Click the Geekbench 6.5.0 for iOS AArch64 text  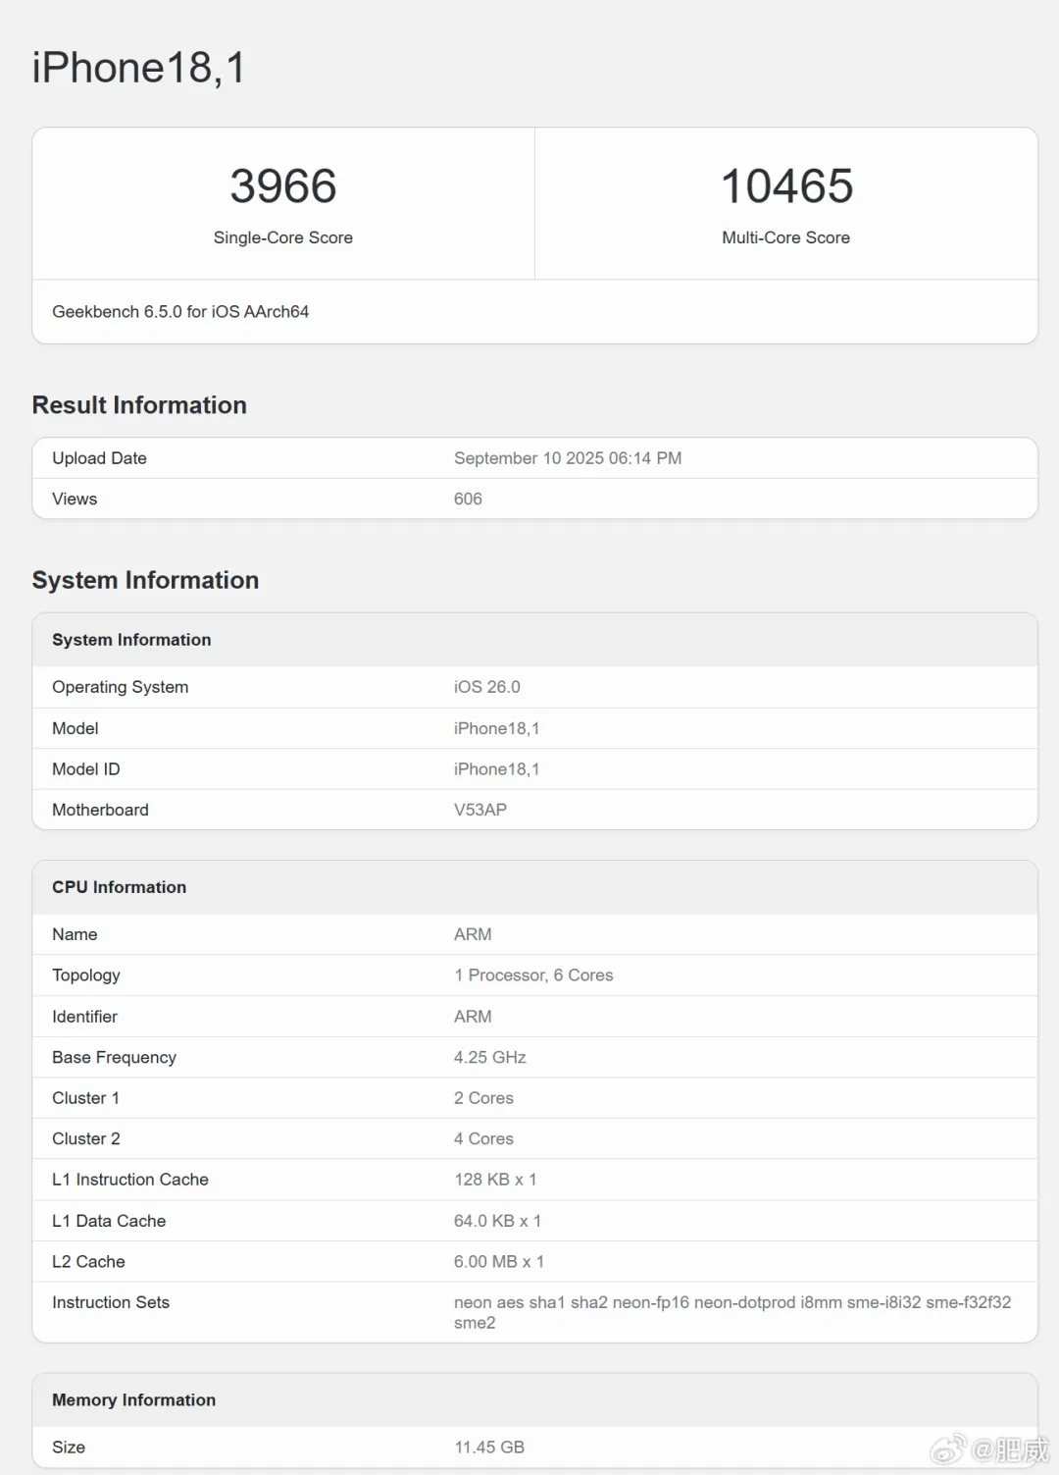tap(180, 311)
